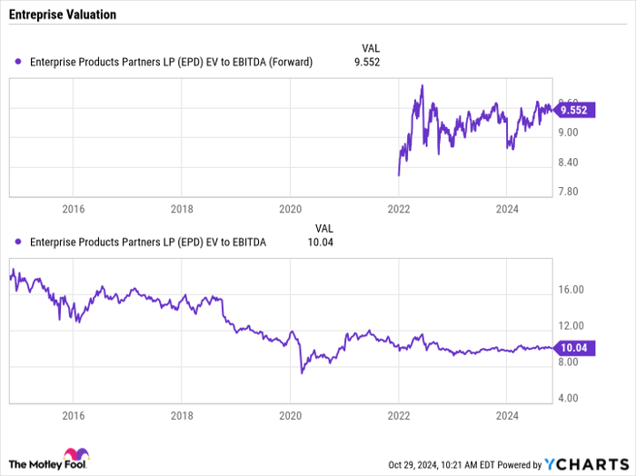
Task: Click the Enterprise Products Partners EV to EBITDA (Forward) label
Action: (171, 62)
